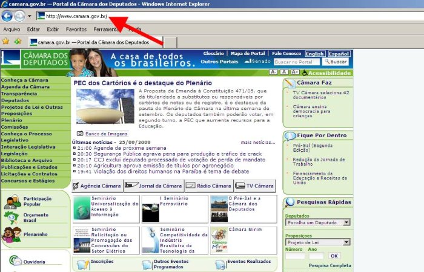Open the Agência Câmara tab

pos(98,186)
